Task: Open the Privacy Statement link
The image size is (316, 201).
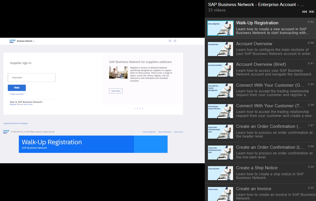Action: click(x=149, y=132)
